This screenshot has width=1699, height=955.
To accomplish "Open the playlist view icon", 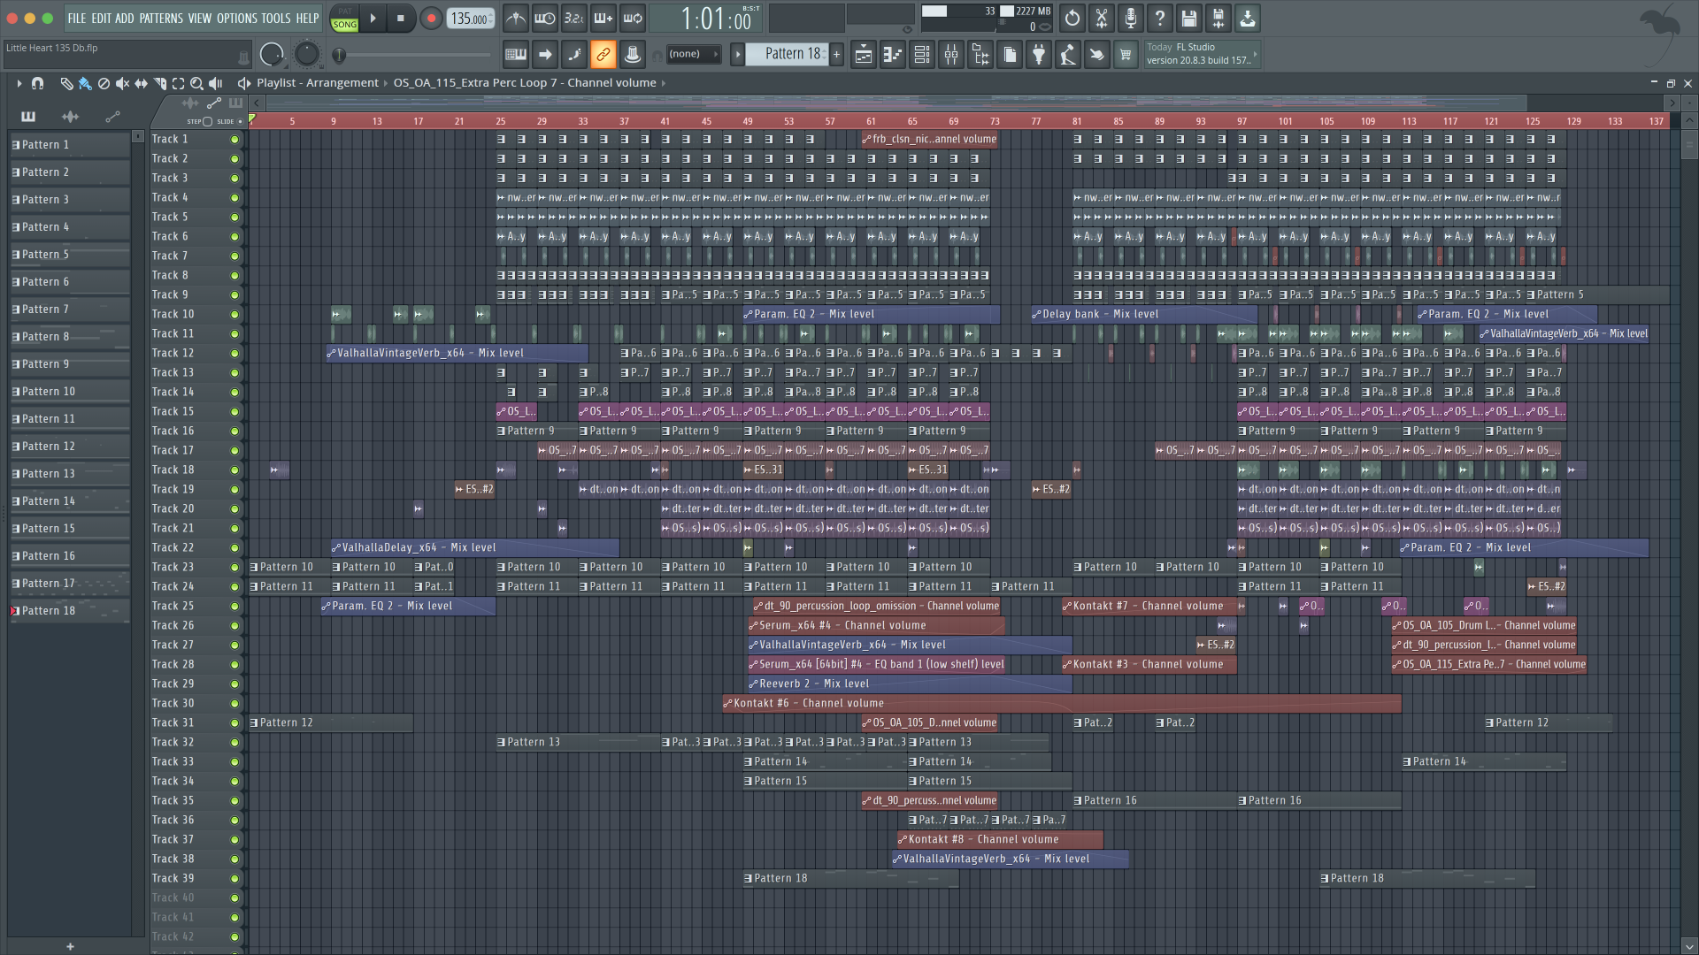I will coord(863,55).
